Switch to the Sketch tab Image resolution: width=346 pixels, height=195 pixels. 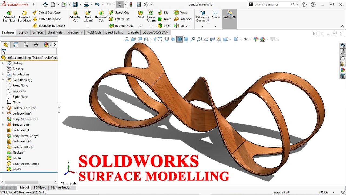[x=23, y=32]
